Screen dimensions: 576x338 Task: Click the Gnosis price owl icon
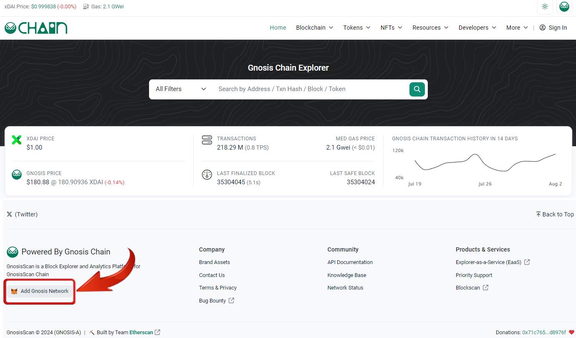pyautogui.click(x=16, y=174)
